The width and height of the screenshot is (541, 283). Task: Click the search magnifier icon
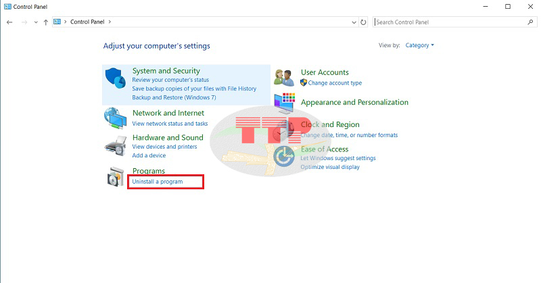point(530,22)
